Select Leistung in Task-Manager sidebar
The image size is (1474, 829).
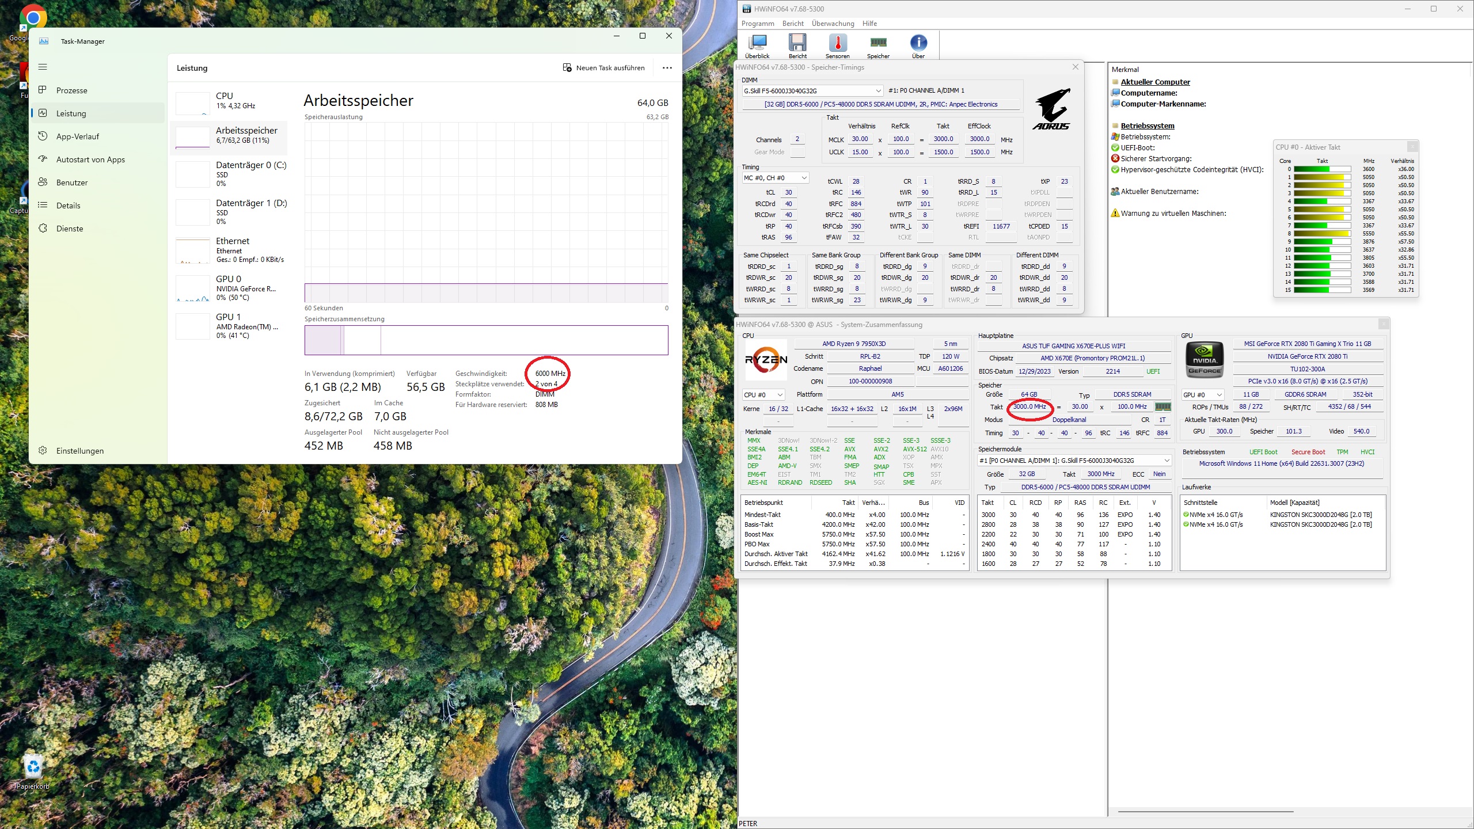[98, 113]
